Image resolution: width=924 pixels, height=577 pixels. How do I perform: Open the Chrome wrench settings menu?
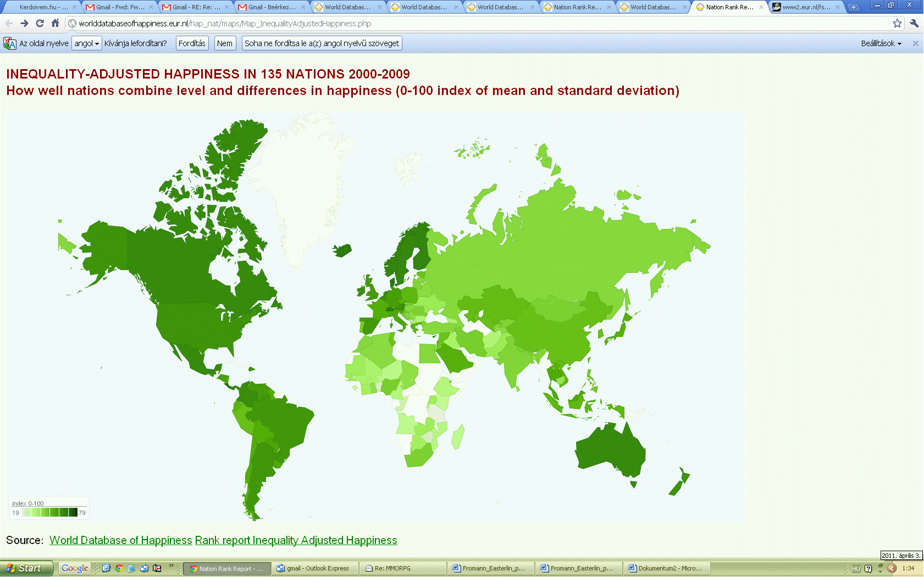click(x=914, y=24)
